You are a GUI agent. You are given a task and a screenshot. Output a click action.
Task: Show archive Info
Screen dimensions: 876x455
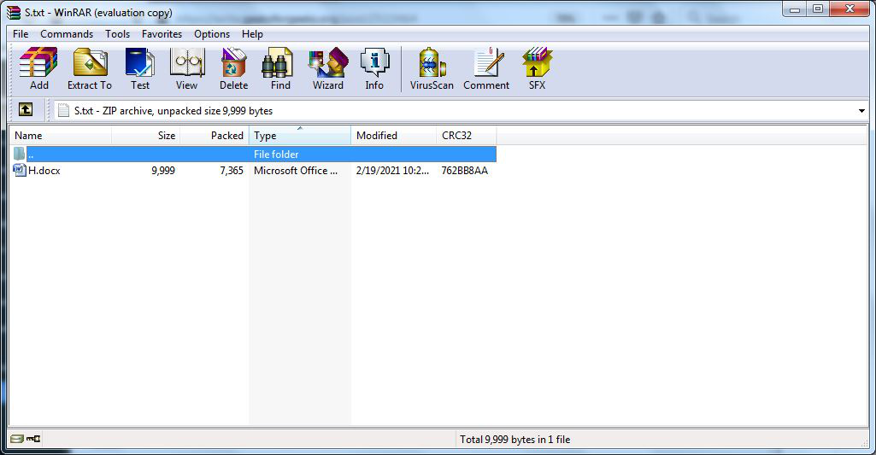(374, 68)
